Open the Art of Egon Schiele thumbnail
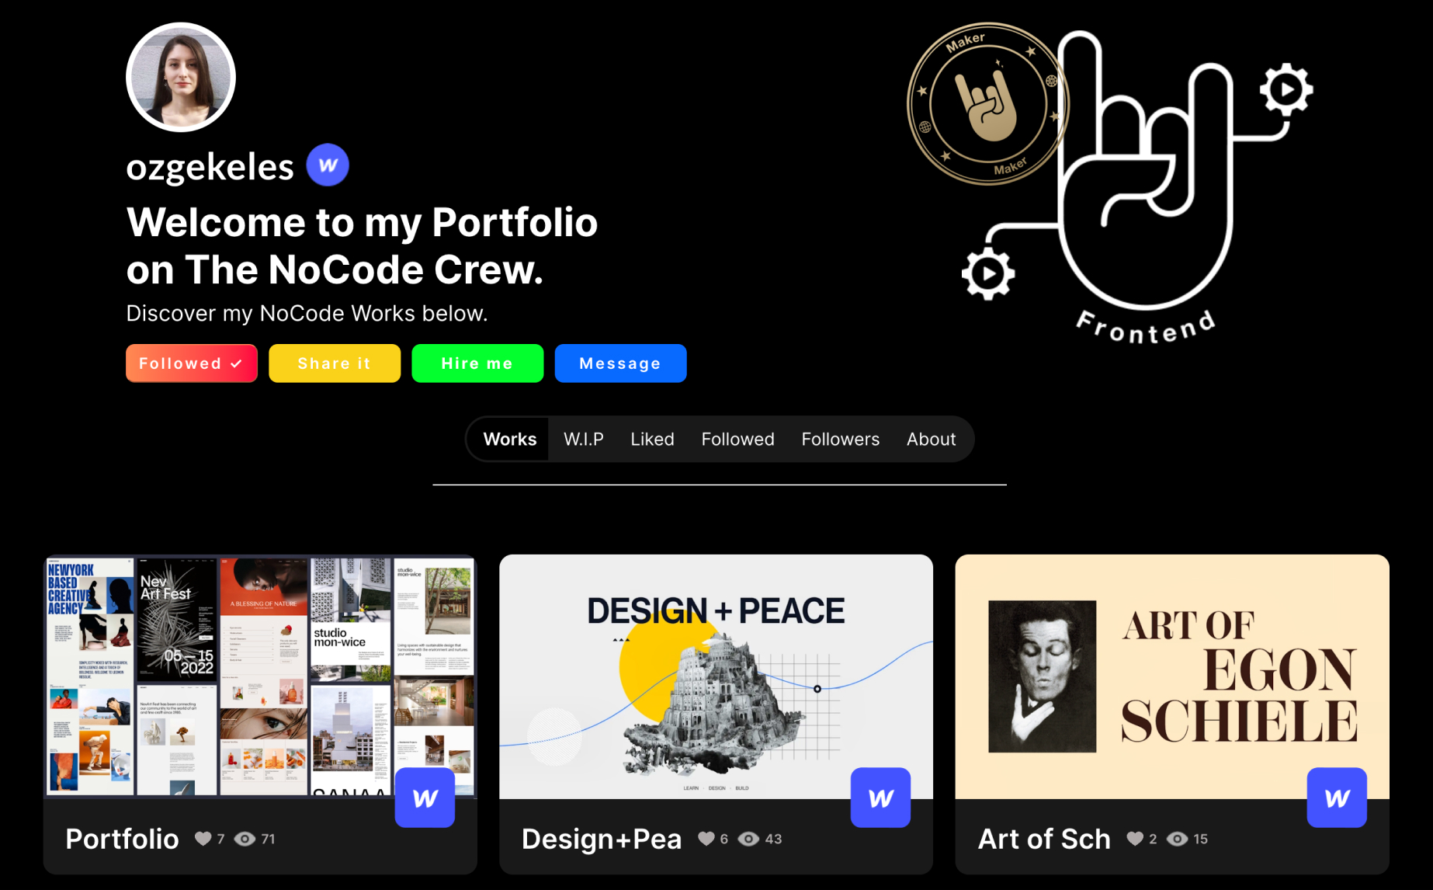Viewport: 1433px width, 890px height. click(1172, 676)
